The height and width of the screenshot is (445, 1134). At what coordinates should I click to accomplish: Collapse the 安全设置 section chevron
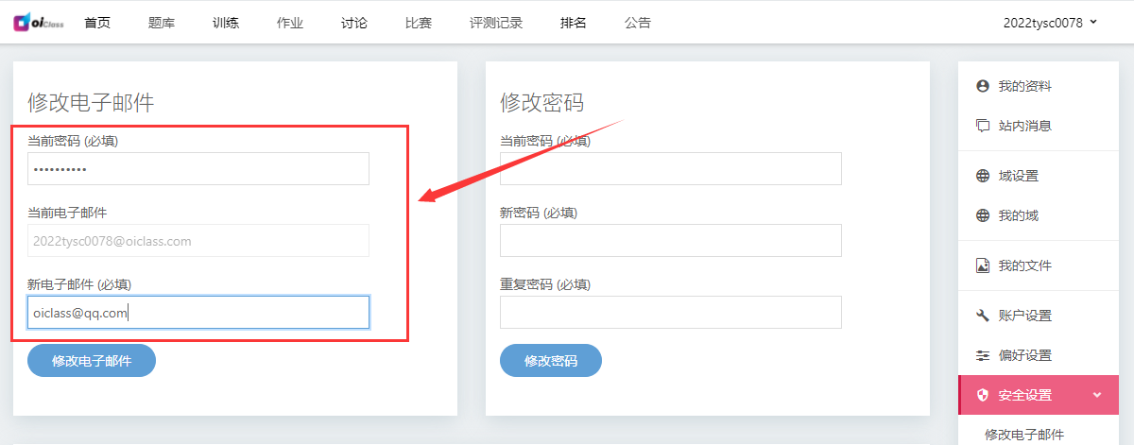tap(1097, 395)
